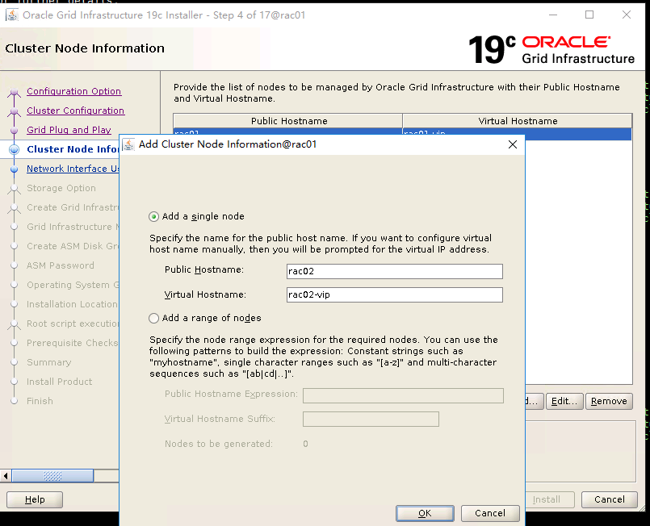Open the Configuration Option step
The height and width of the screenshot is (526, 650).
pos(73,91)
